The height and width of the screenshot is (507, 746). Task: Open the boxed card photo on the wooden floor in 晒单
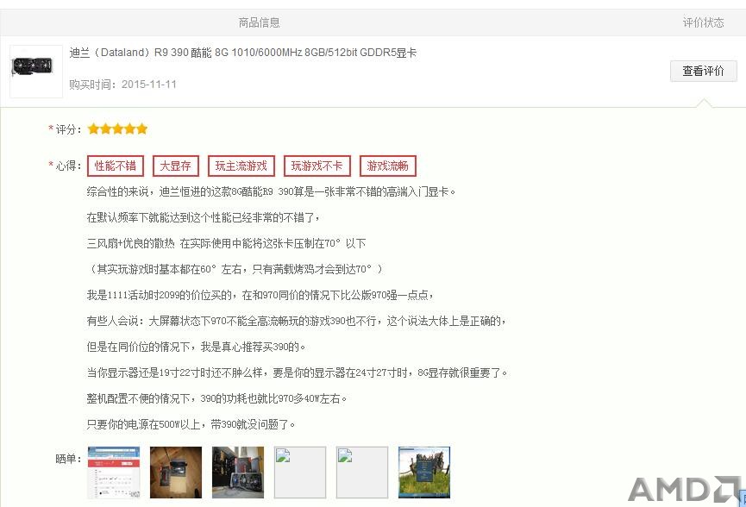pyautogui.click(x=176, y=473)
